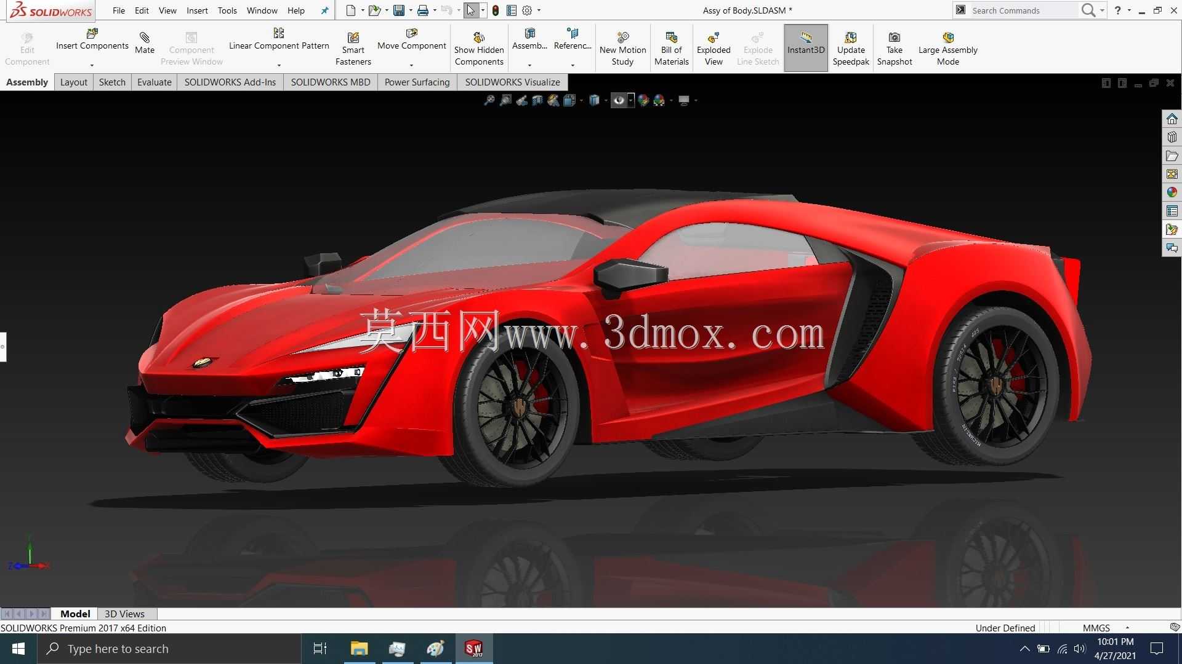Image resolution: width=1182 pixels, height=664 pixels.
Task: Toggle the Select cursor tool
Action: coord(471,10)
